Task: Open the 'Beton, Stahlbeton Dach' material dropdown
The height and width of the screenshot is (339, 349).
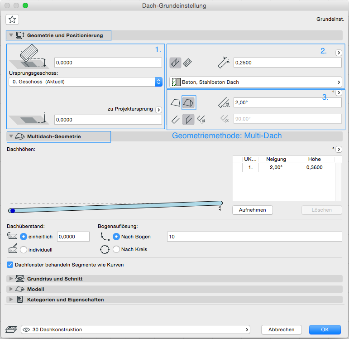Action: tap(256, 82)
